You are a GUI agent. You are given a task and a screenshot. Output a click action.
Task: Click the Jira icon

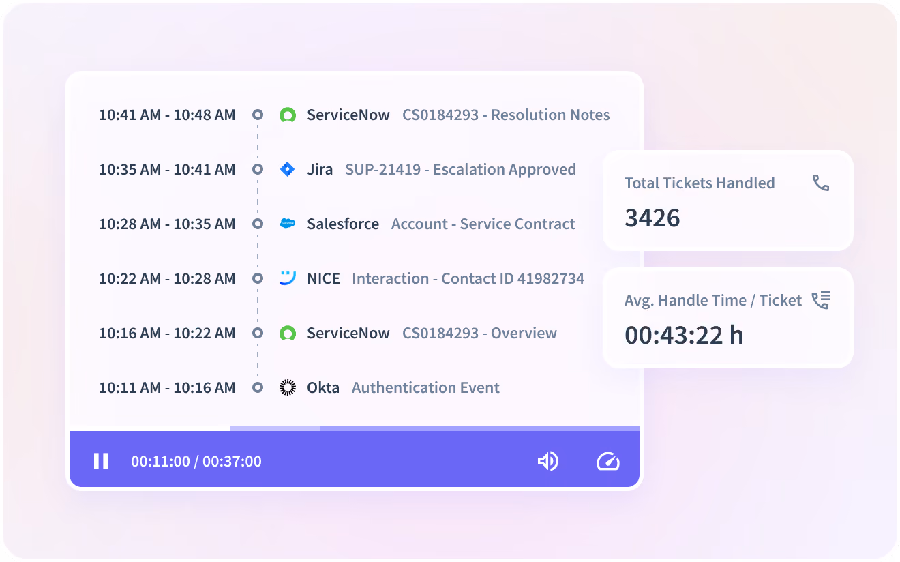click(288, 169)
